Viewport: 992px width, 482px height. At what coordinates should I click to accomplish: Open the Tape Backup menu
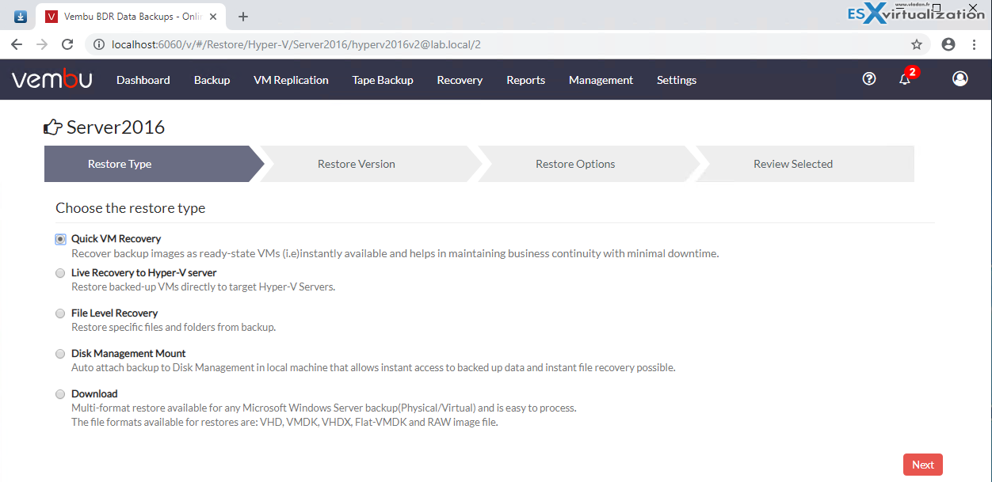pyautogui.click(x=383, y=80)
